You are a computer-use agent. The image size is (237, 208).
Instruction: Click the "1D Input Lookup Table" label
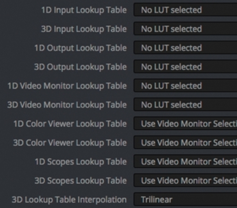pyautogui.click(x=84, y=10)
